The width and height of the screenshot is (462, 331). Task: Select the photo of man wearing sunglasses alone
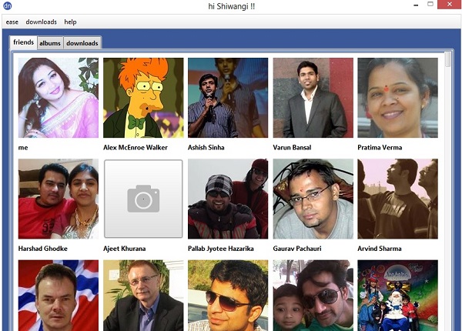(x=228, y=296)
